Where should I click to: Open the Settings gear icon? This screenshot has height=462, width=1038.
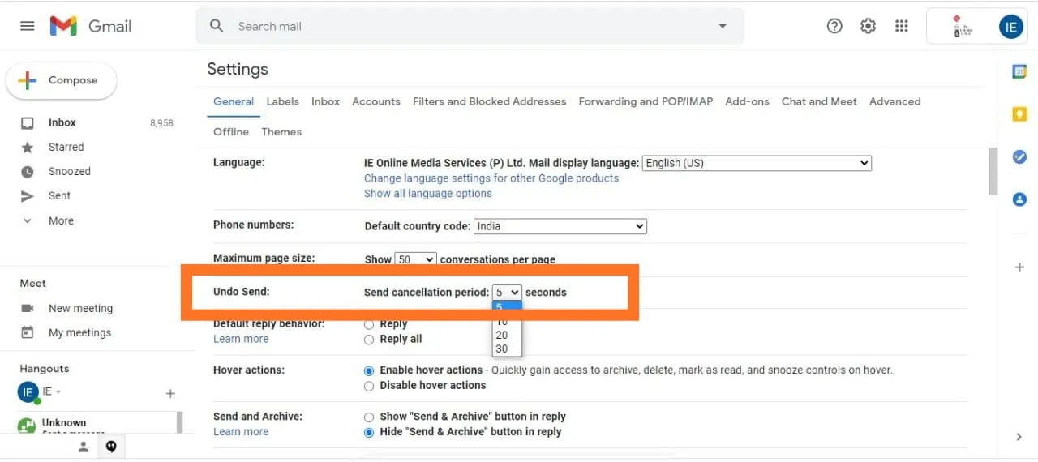coord(868,26)
